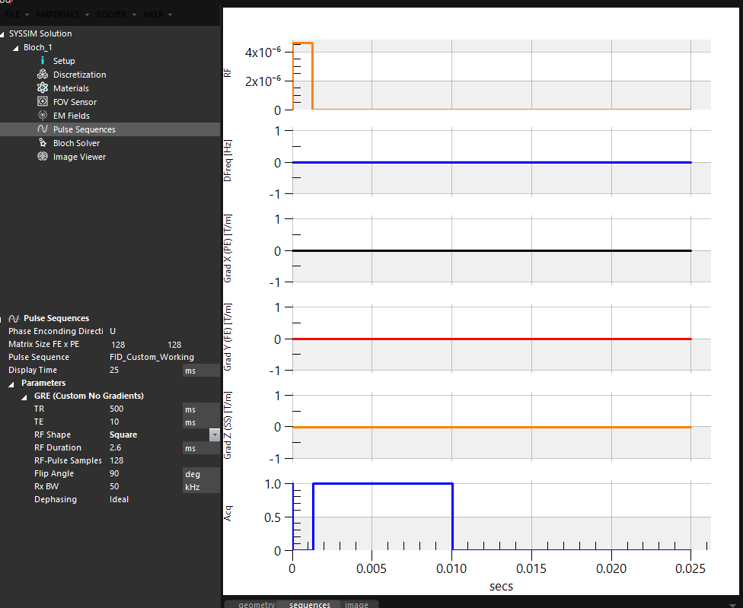Viewport: 743px width, 608px height.
Task: Click the EM Fields antenna icon
Action: [43, 116]
